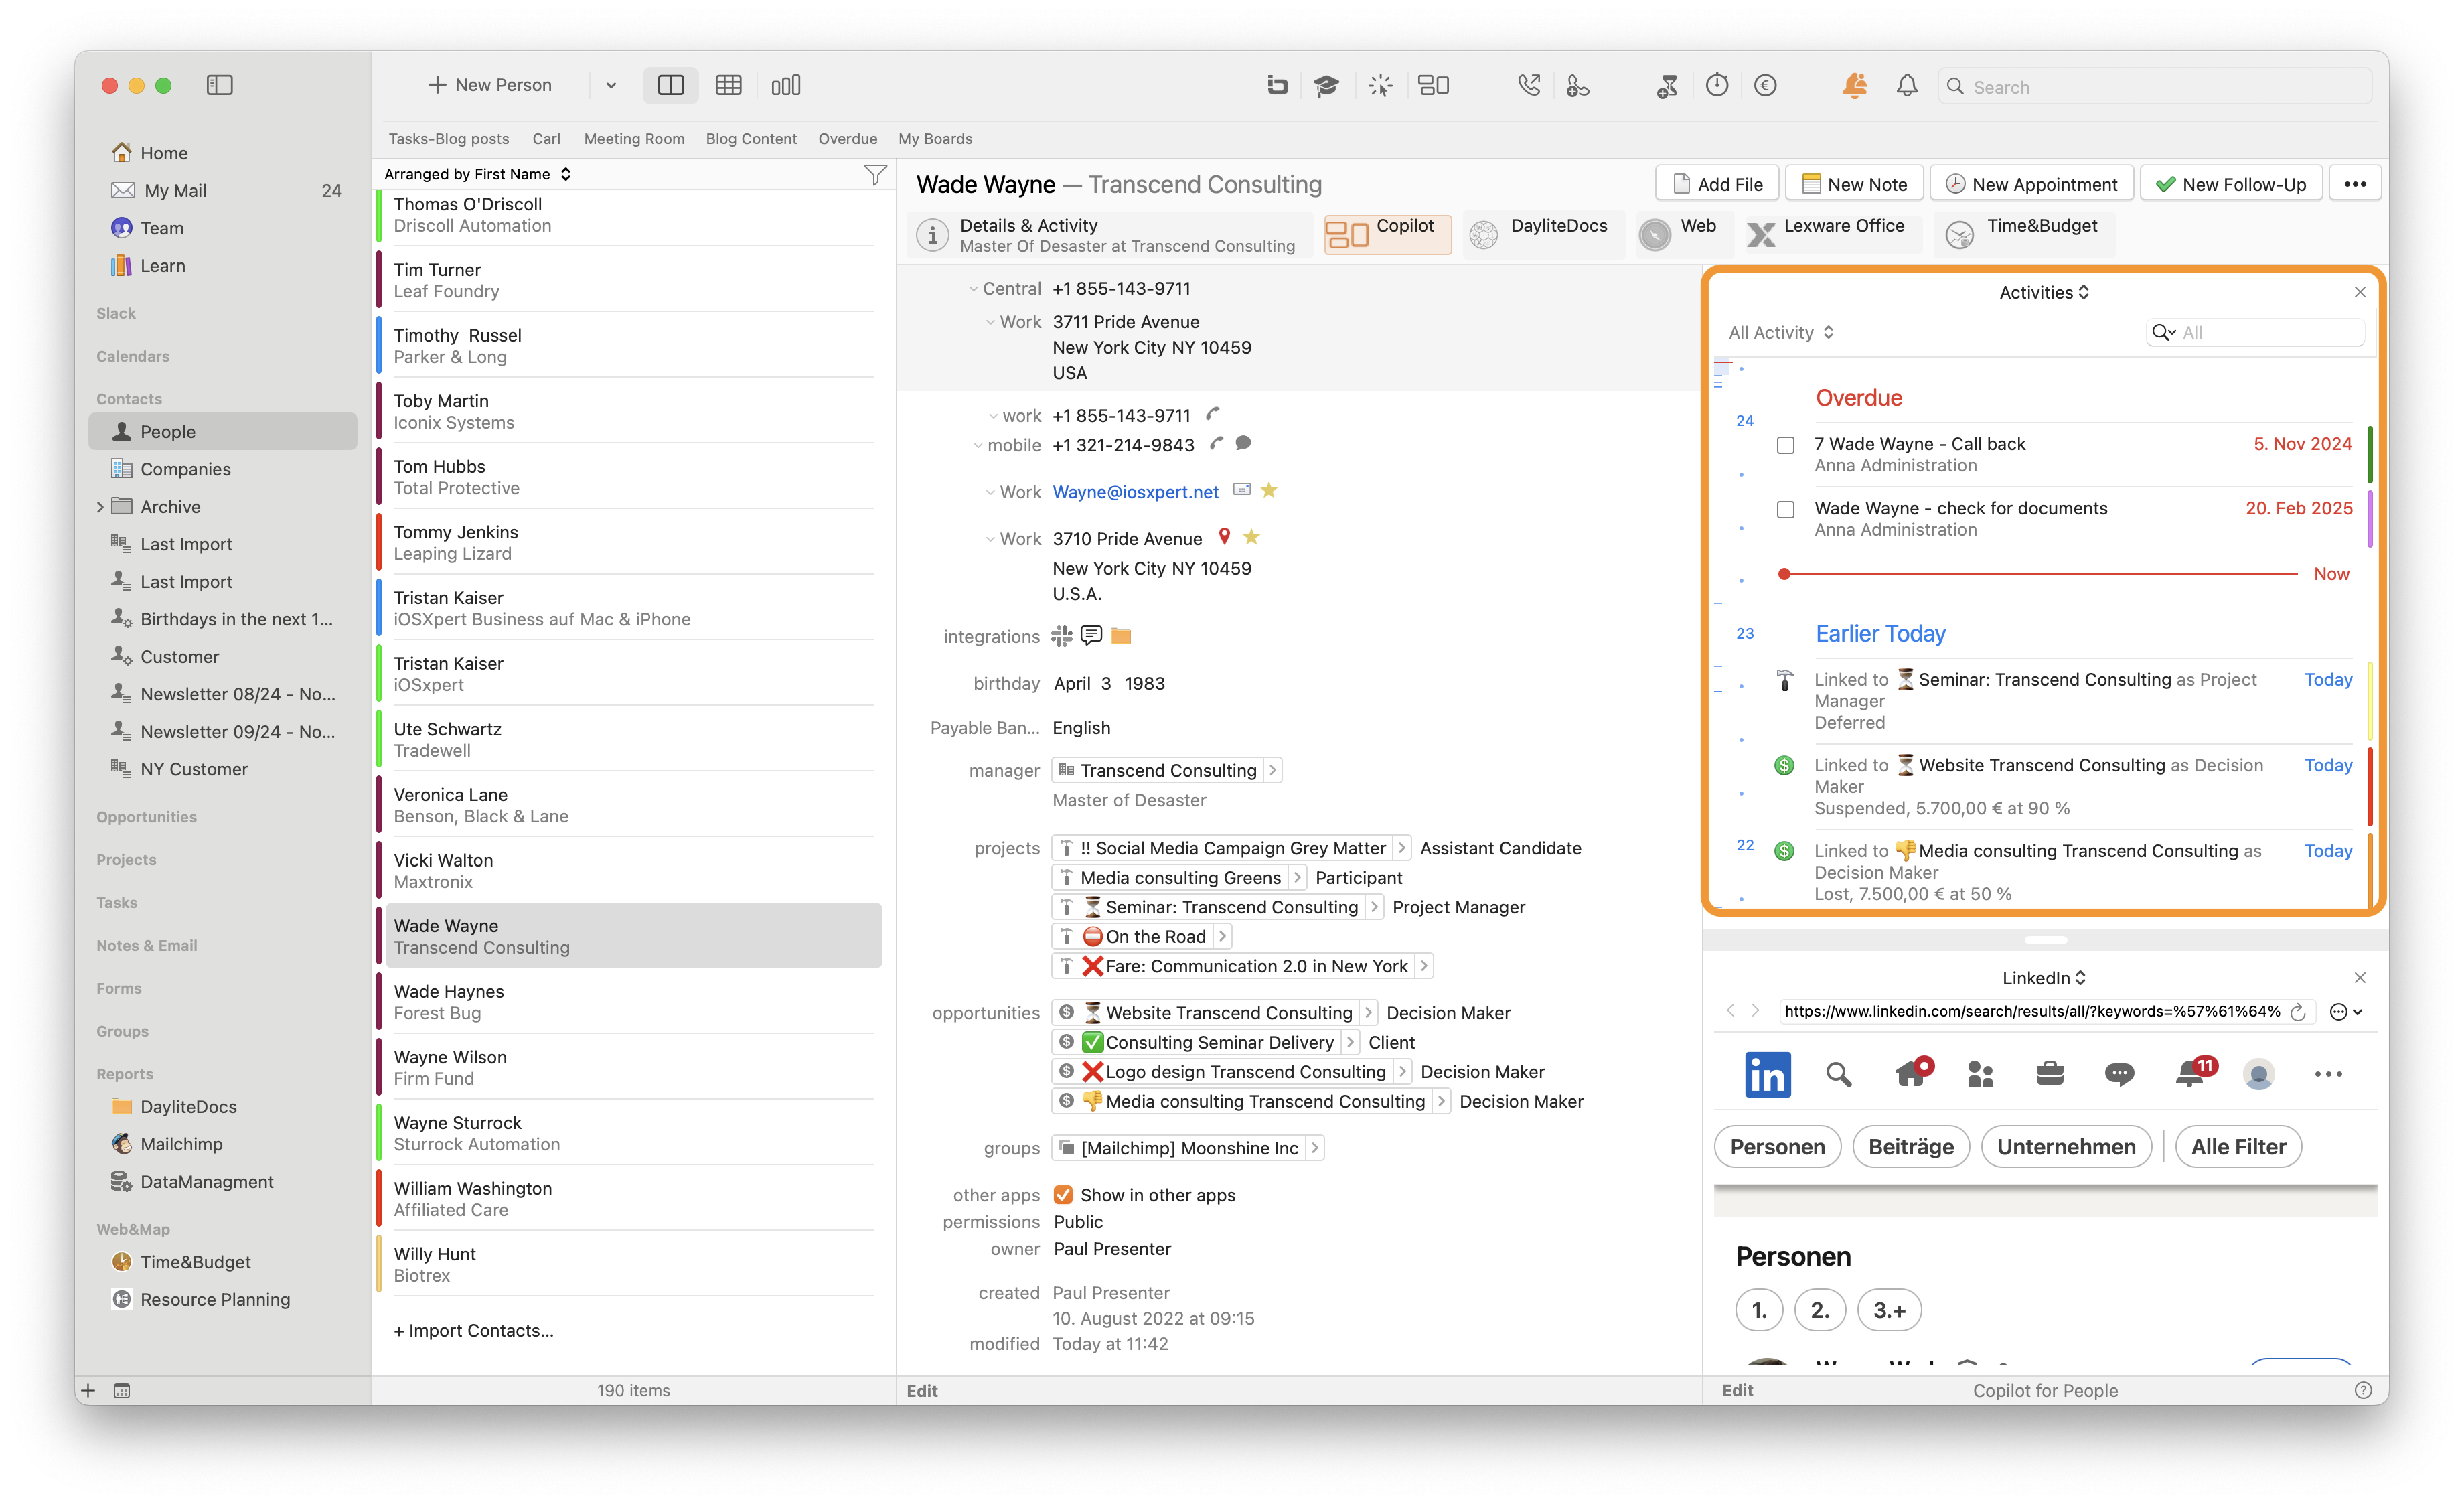Click the LinkedIn logo home icon
The height and width of the screenshot is (1504, 2464).
[1767, 1074]
